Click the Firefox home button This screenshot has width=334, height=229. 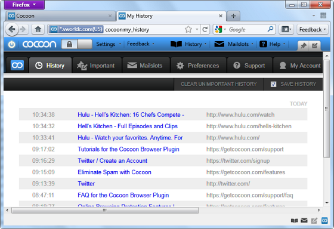38,29
